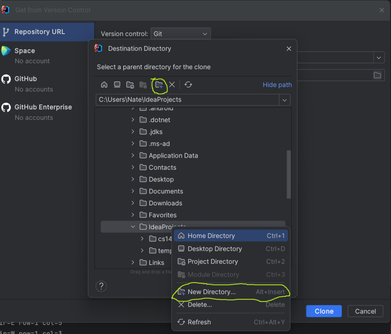Viewport: 391px width, 334px height.
Task: Delete selected item with toolbar X icon
Action: tap(172, 84)
